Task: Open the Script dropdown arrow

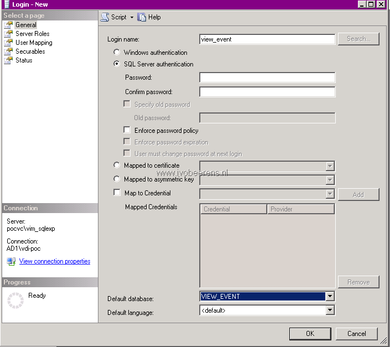Action: point(132,17)
